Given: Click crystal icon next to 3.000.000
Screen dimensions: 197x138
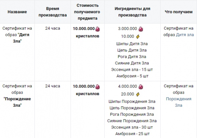Looking at the screenshot, I should click(141, 29).
